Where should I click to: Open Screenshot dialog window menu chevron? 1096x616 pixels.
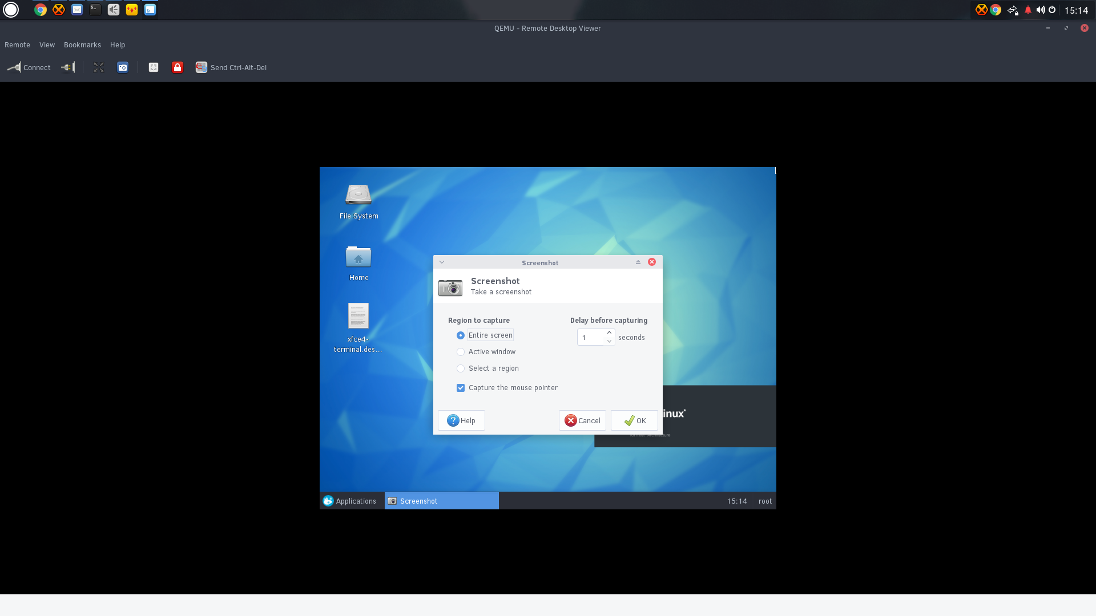(x=442, y=262)
